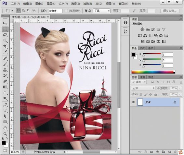This screenshot has width=184, height=155.
Task: Open the Info panel icon
Action: tap(125, 22)
